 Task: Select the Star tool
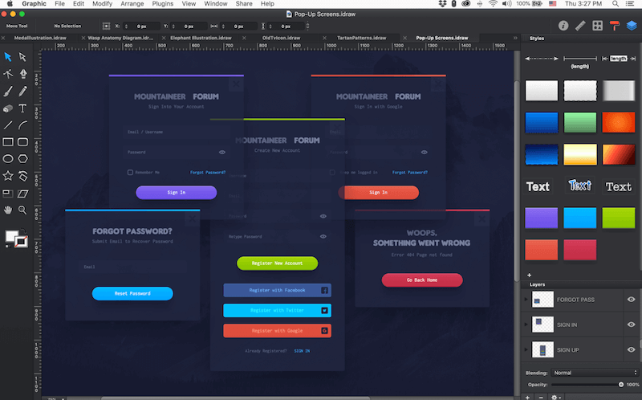8,176
